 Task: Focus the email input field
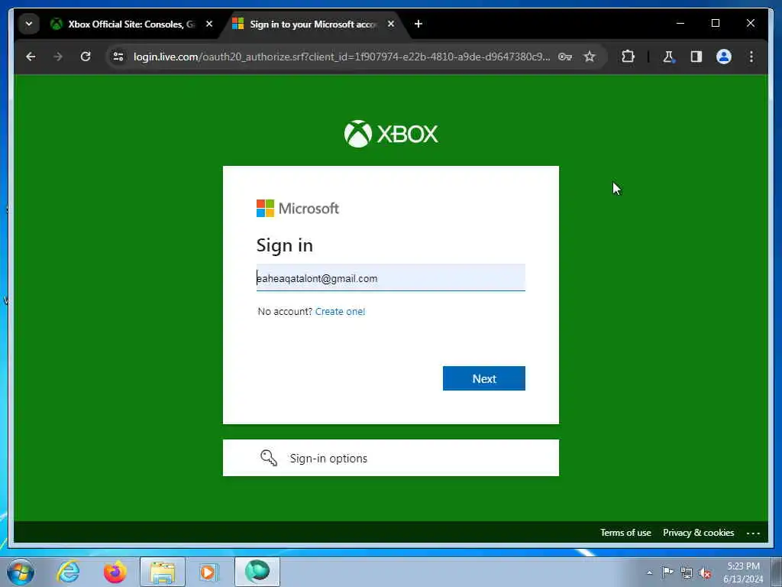[x=390, y=277]
